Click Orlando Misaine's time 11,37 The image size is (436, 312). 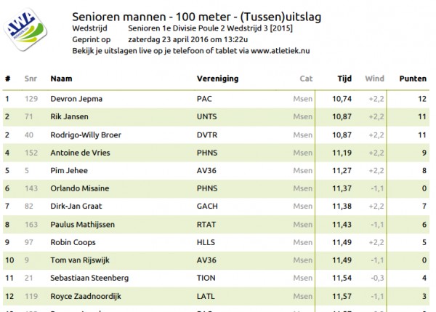342,188
